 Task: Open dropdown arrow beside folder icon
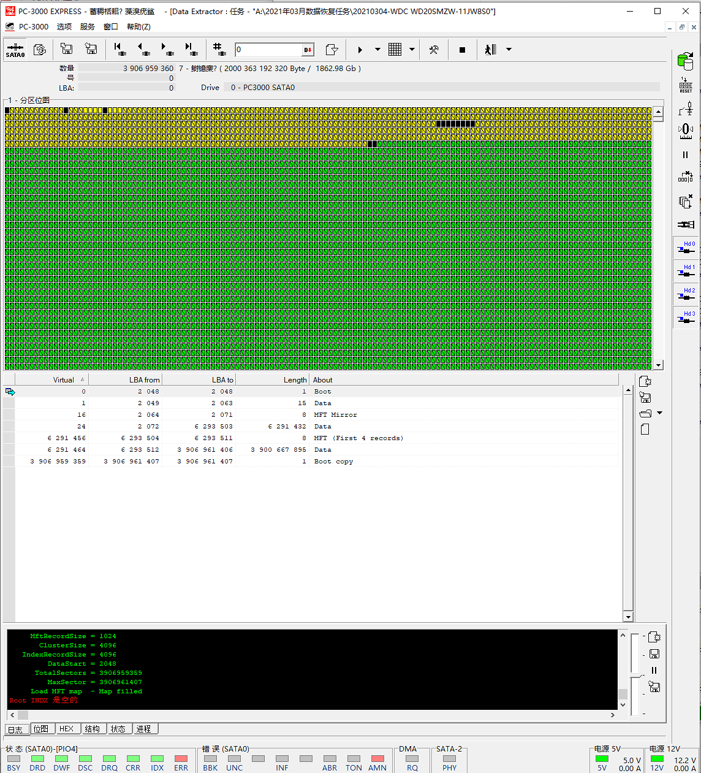pos(659,413)
